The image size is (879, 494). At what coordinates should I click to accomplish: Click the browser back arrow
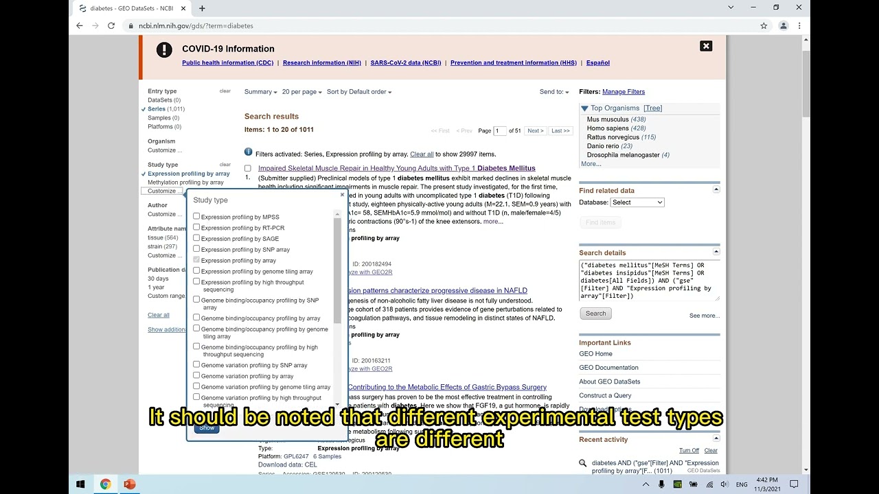coord(80,25)
